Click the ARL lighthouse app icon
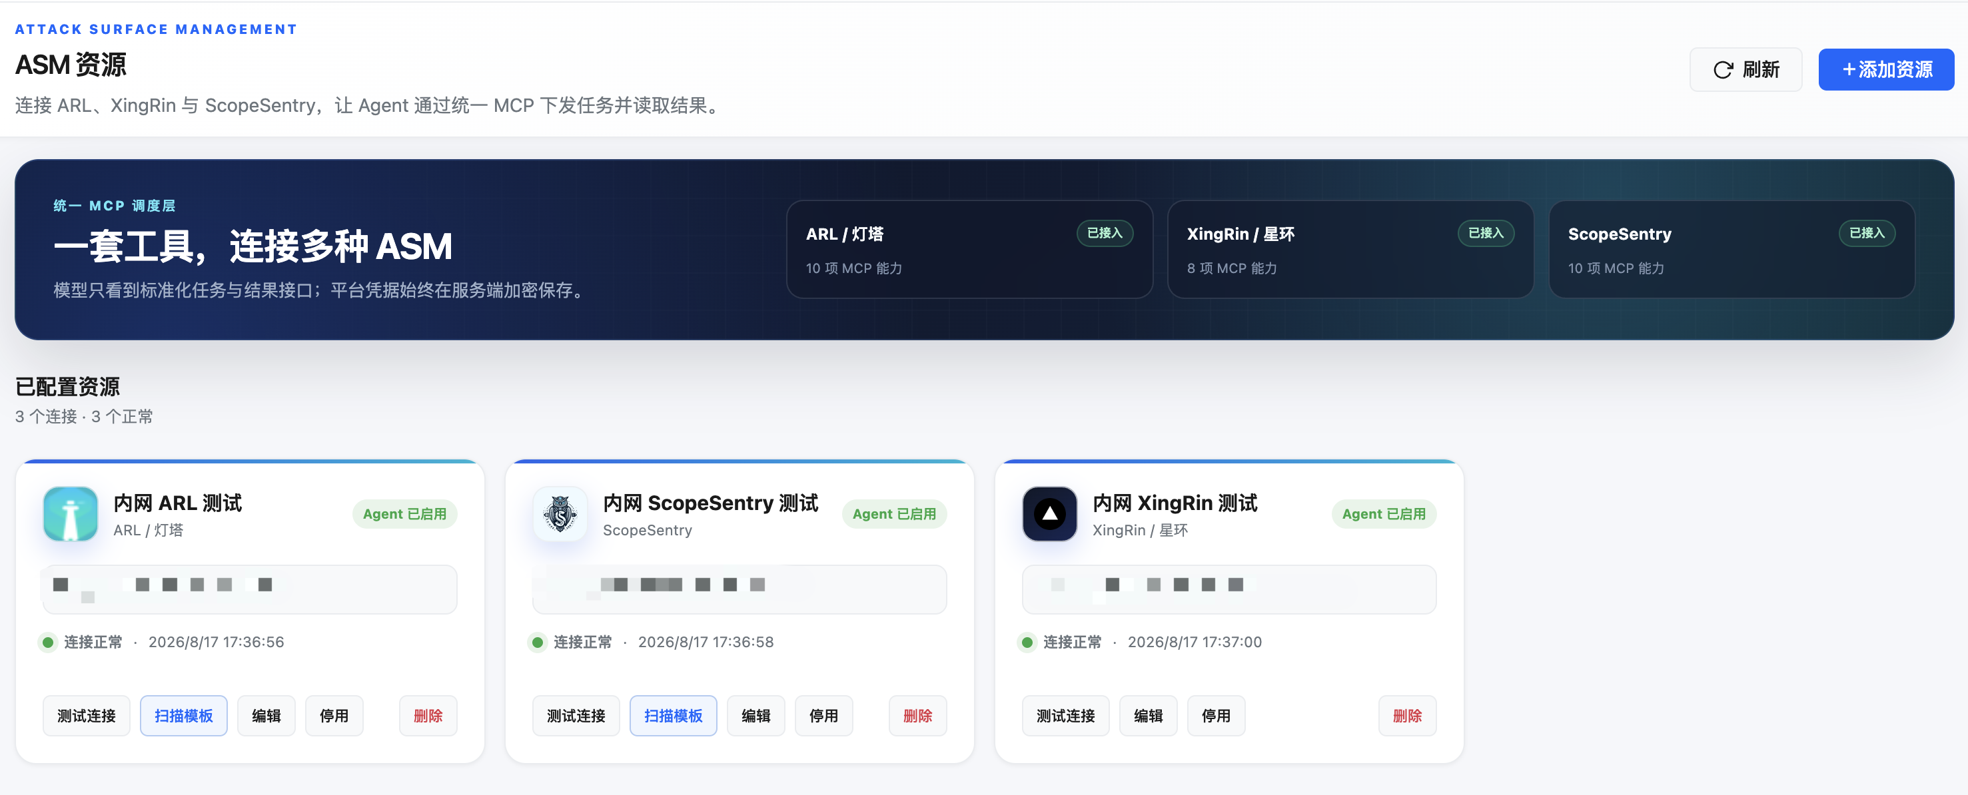1968x795 pixels. tap(71, 514)
